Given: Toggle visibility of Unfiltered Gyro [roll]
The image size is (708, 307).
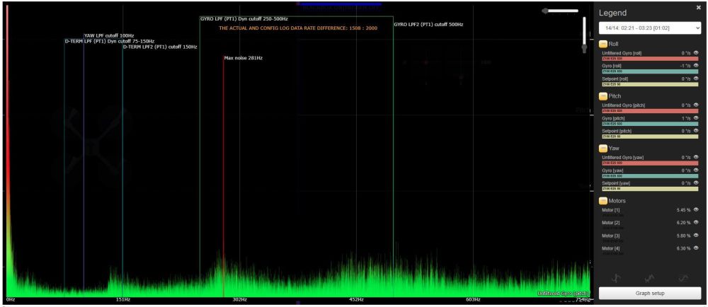Looking at the screenshot, I should point(696,53).
